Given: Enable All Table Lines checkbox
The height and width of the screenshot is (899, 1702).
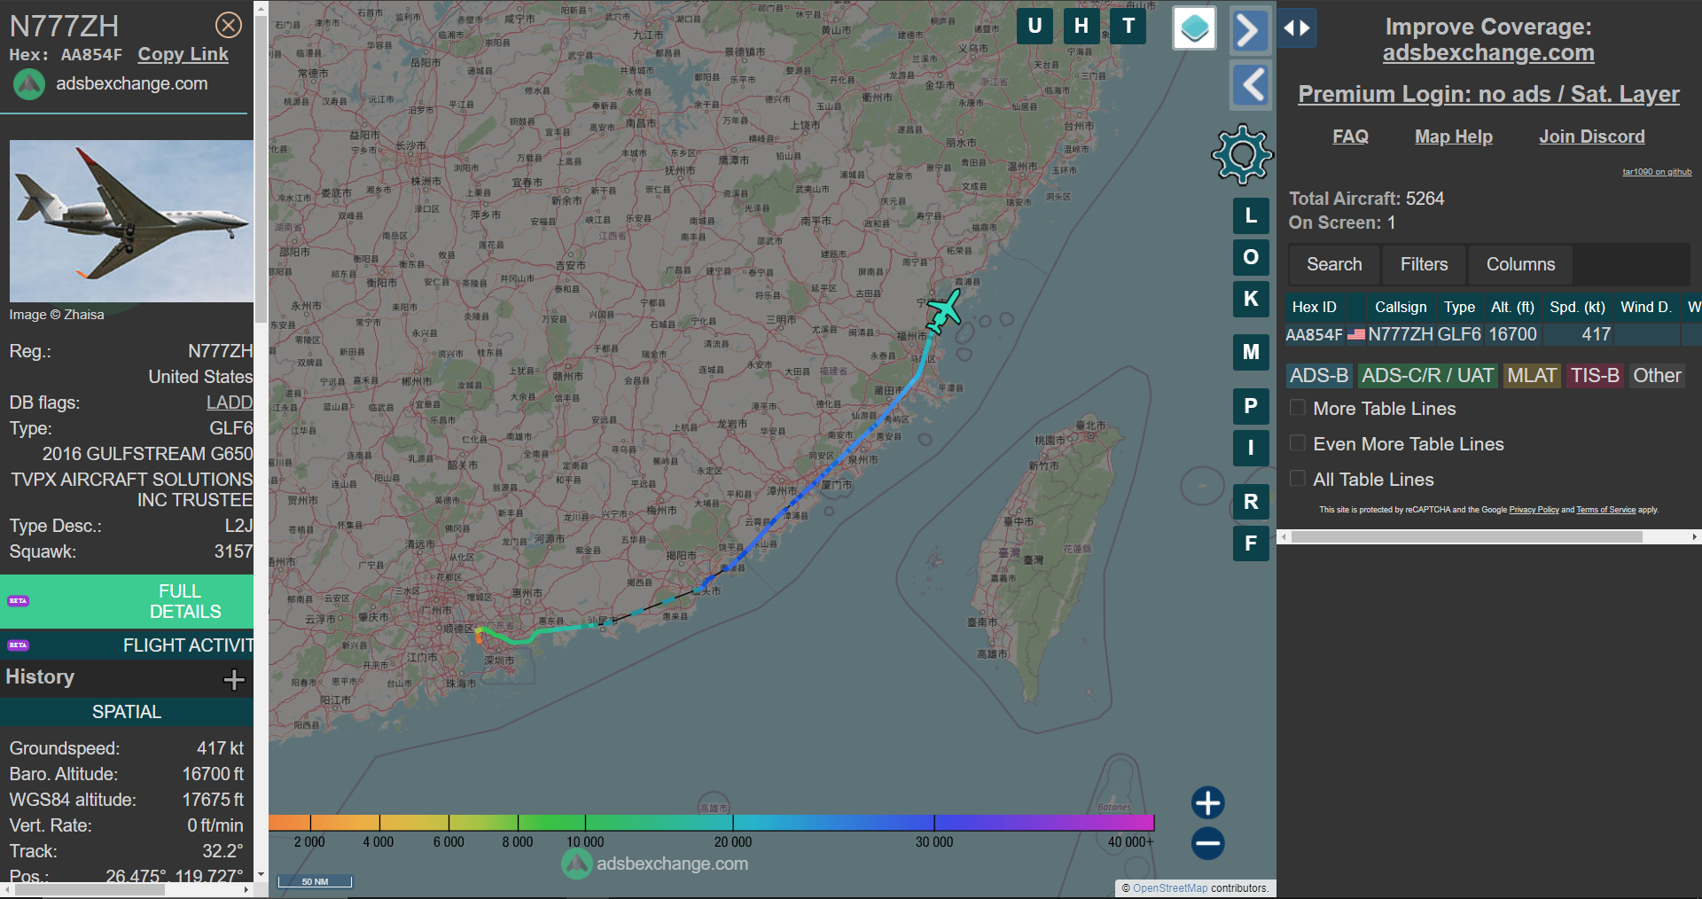Looking at the screenshot, I should click(1297, 479).
